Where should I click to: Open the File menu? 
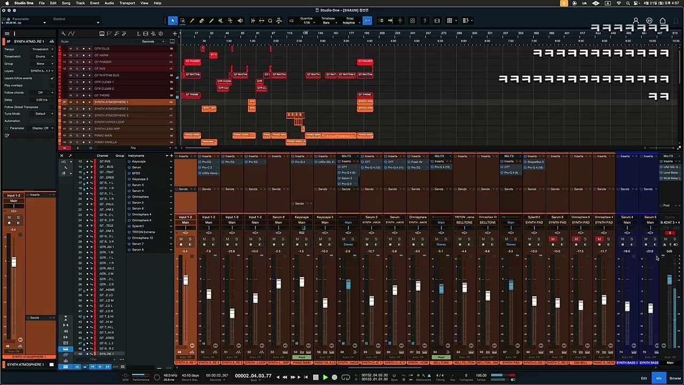click(42, 3)
